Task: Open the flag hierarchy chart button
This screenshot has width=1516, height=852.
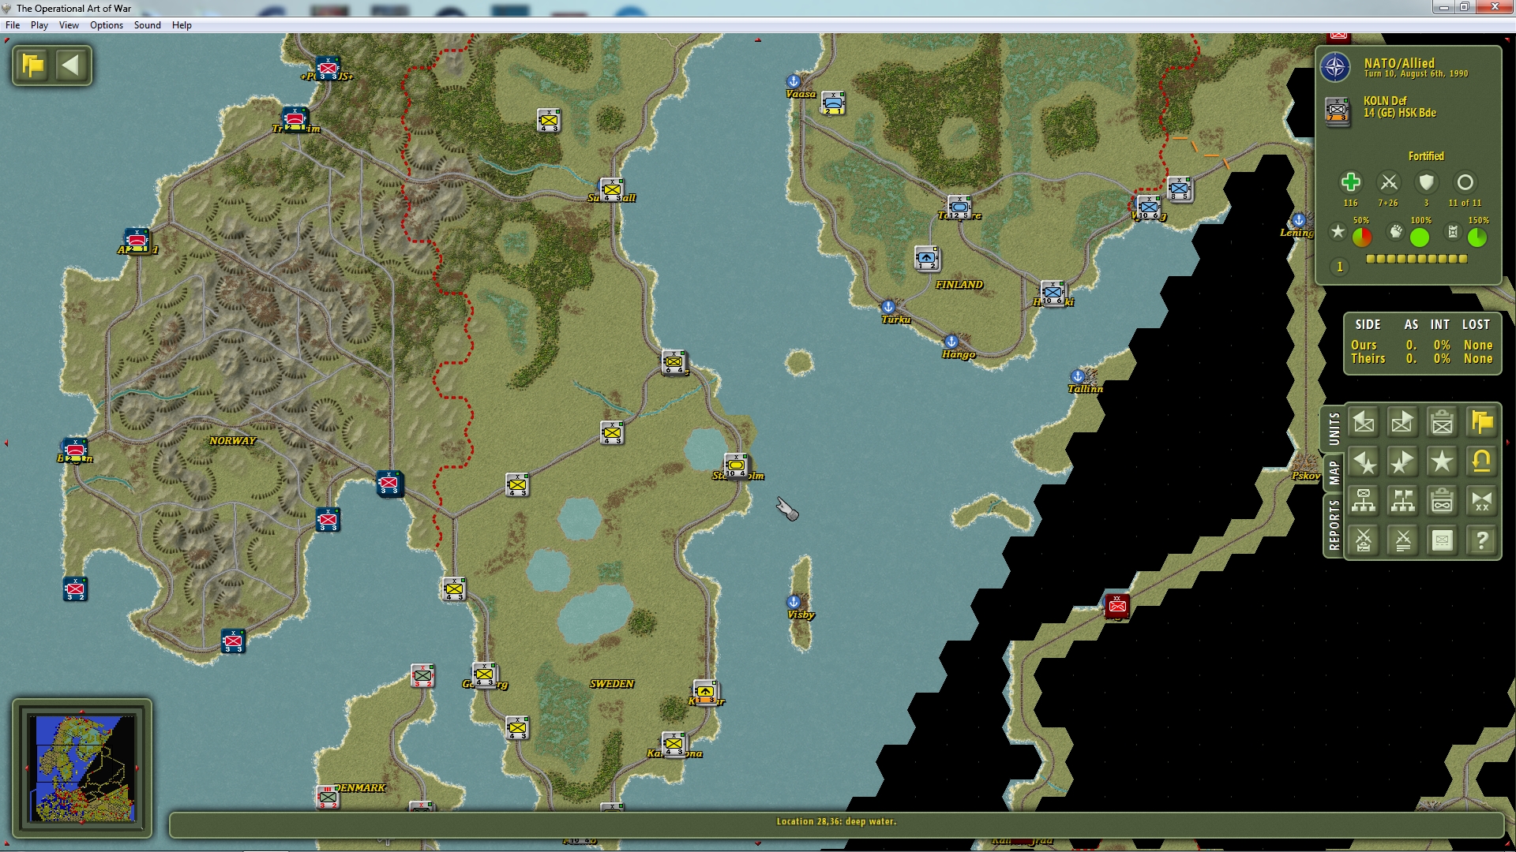Action: coord(1403,501)
